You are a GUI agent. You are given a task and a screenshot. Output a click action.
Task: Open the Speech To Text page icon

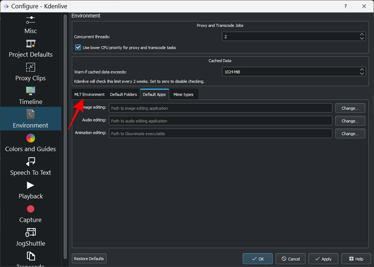pos(31,162)
